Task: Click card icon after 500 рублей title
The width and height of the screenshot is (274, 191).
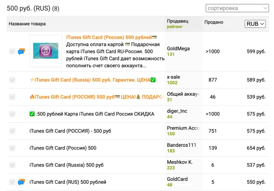Action: click(x=154, y=37)
